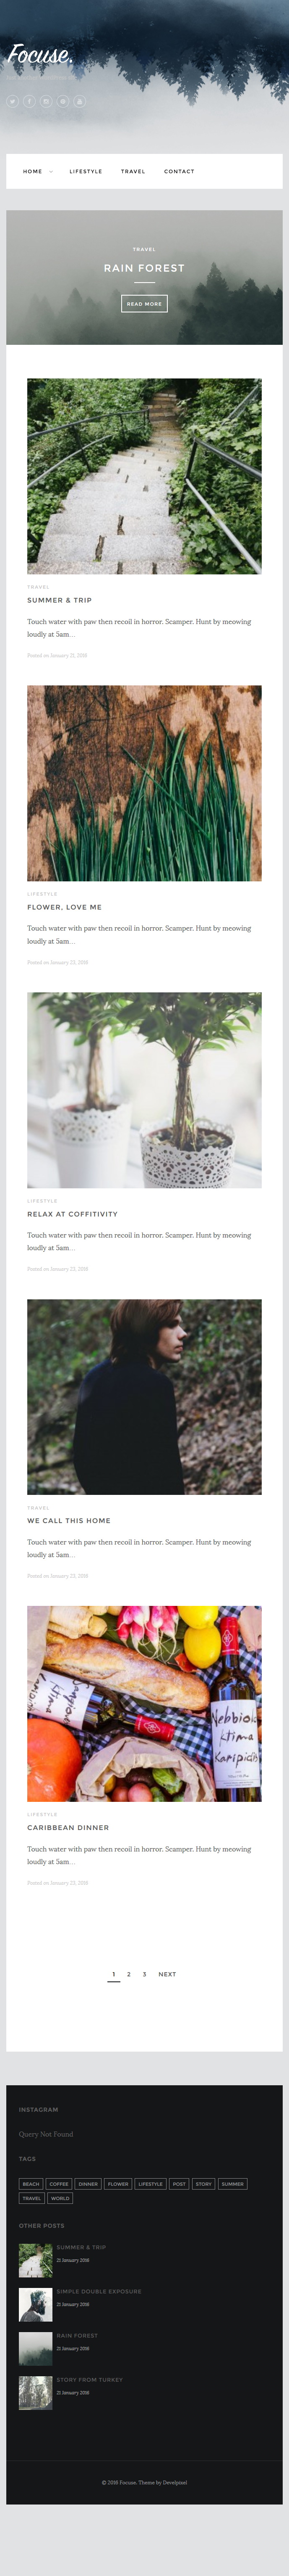Open the Instagram social icon
The height and width of the screenshot is (2576, 289).
coord(46,101)
